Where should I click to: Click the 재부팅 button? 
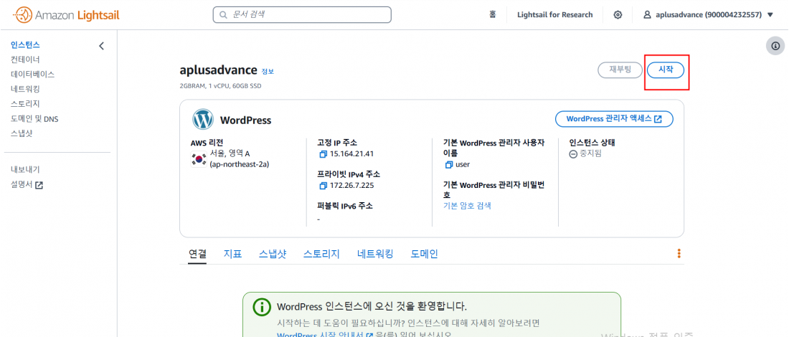(620, 70)
